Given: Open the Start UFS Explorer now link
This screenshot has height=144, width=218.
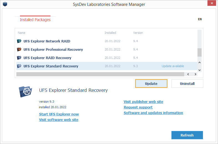Looking at the screenshot, I should (59, 114).
